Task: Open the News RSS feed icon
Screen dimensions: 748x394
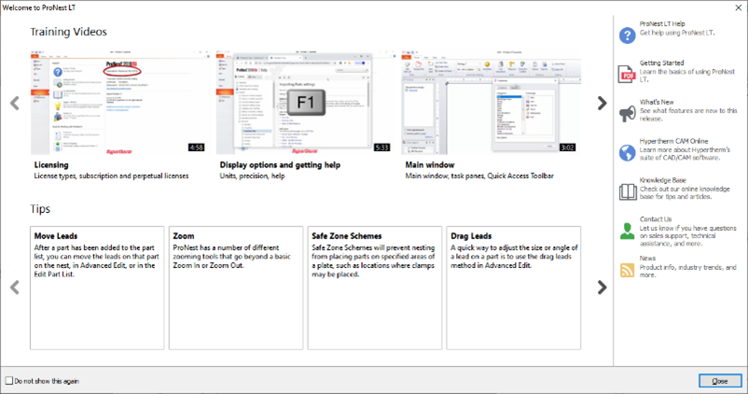Action: click(x=627, y=271)
